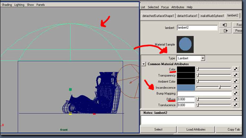Viewport: 246px width, 138px height.
Task: Click the go to input connection icon
Action: coord(225,25)
